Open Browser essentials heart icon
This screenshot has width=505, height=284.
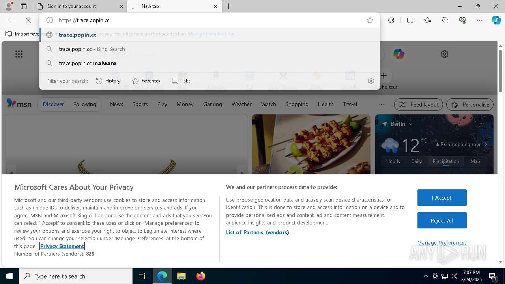[x=462, y=20]
